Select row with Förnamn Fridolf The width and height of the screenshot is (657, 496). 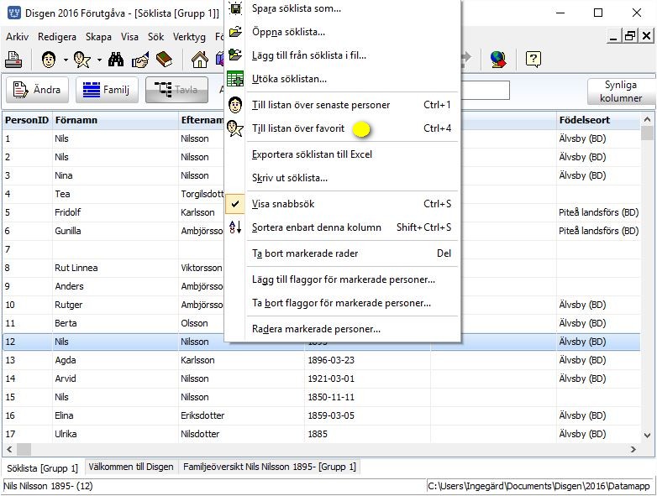coord(322,212)
